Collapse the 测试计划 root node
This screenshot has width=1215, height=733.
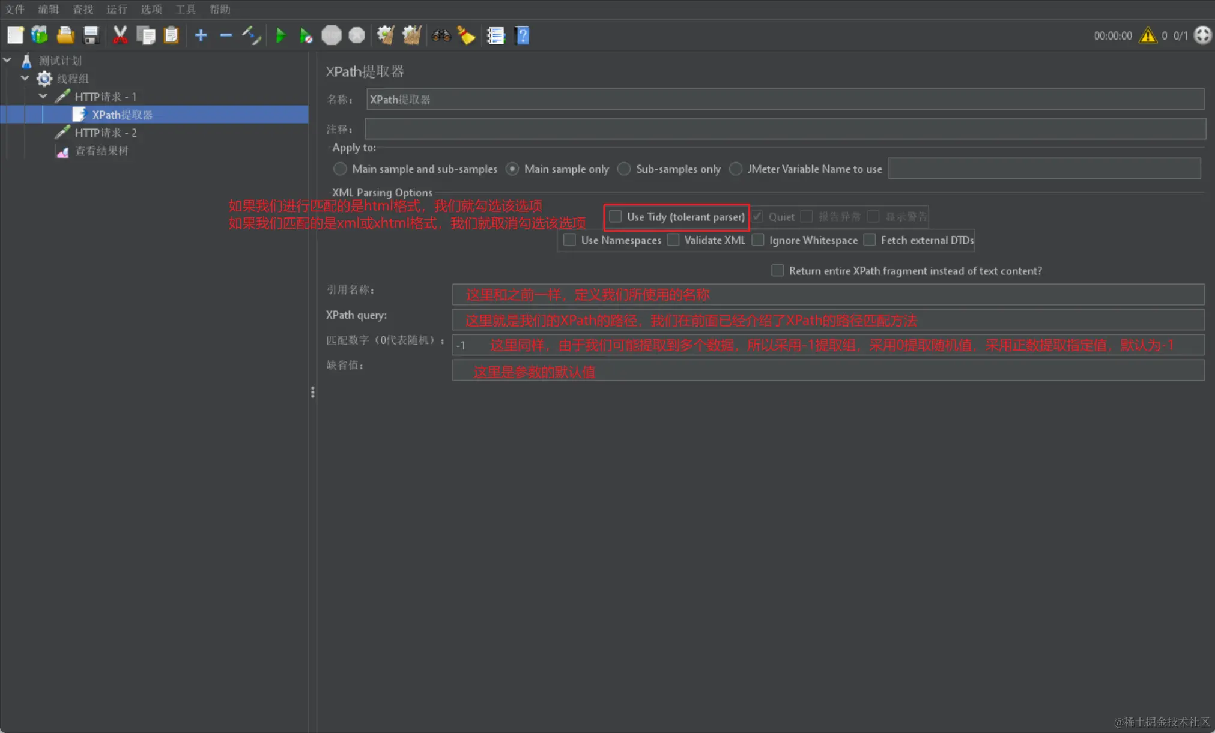[7, 60]
